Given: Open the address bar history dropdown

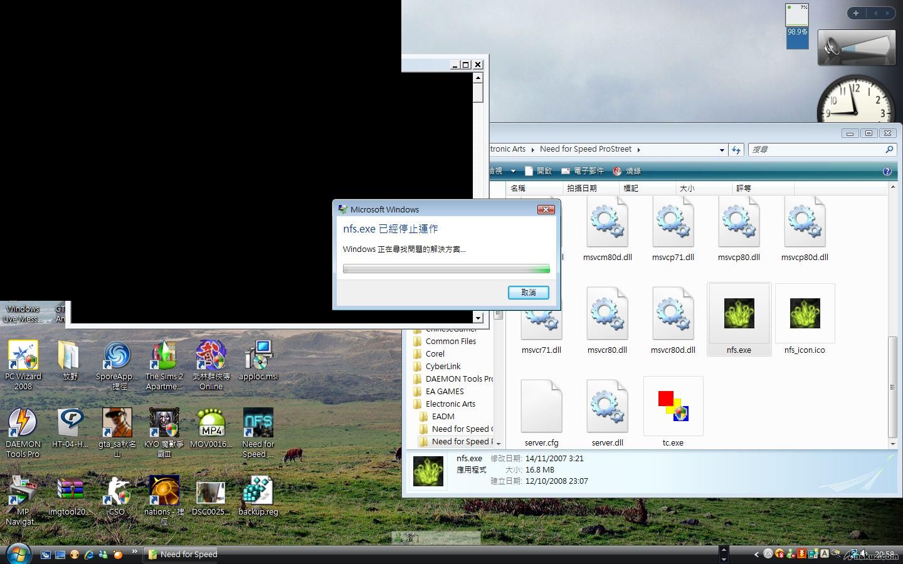Looking at the screenshot, I should [x=722, y=150].
